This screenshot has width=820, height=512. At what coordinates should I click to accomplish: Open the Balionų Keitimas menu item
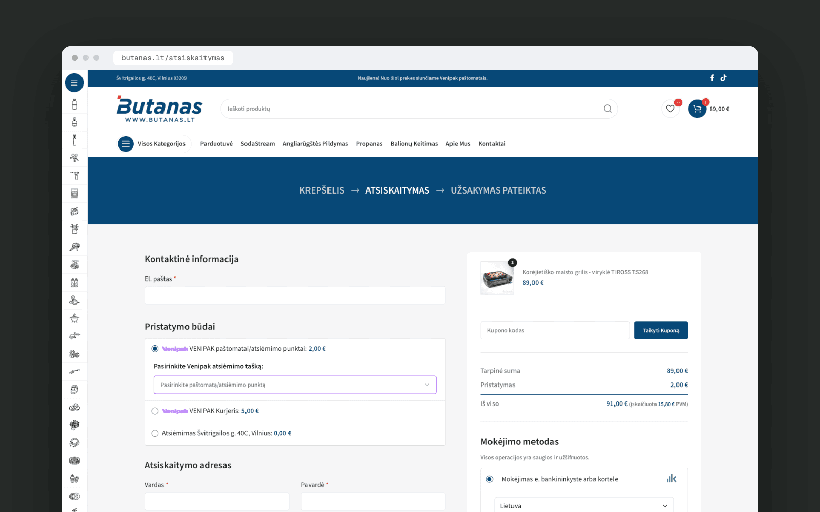tap(414, 144)
